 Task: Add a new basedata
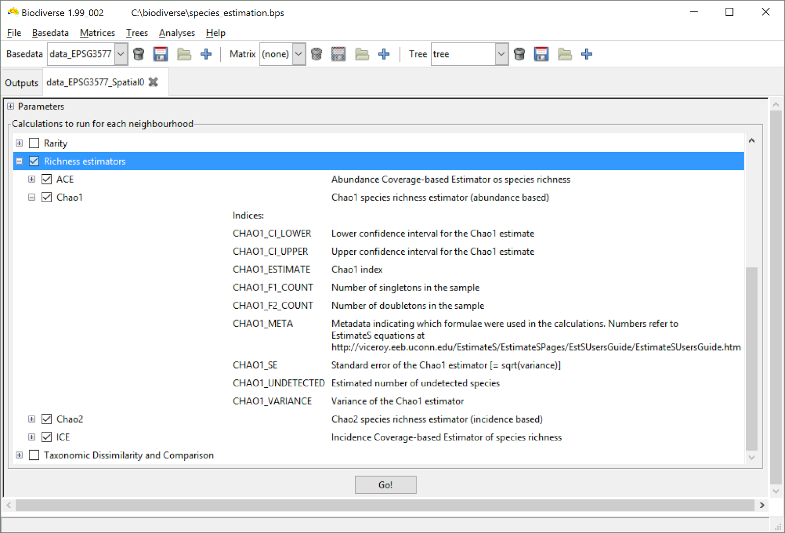tap(206, 54)
